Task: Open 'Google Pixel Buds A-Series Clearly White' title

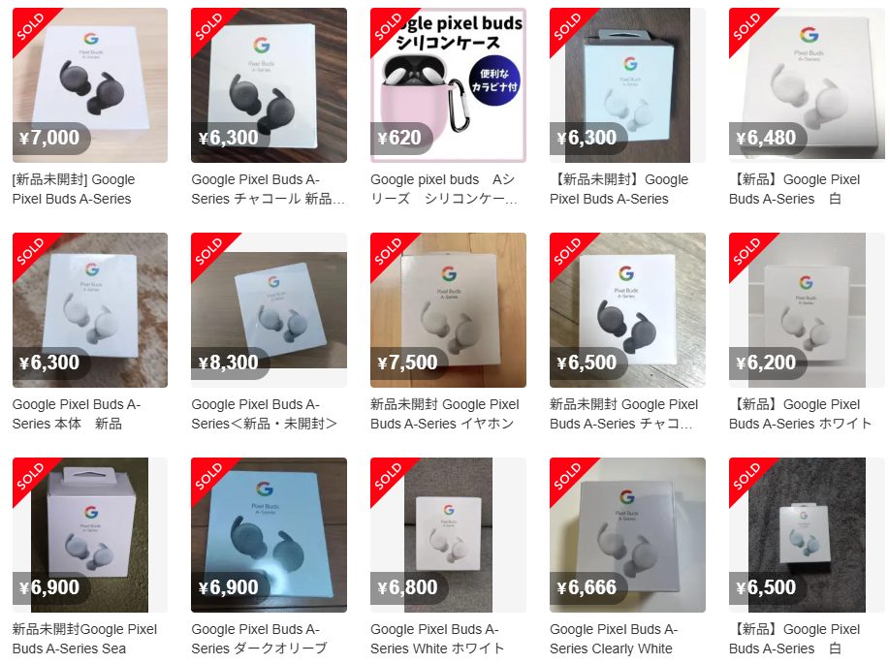Action: point(614,639)
